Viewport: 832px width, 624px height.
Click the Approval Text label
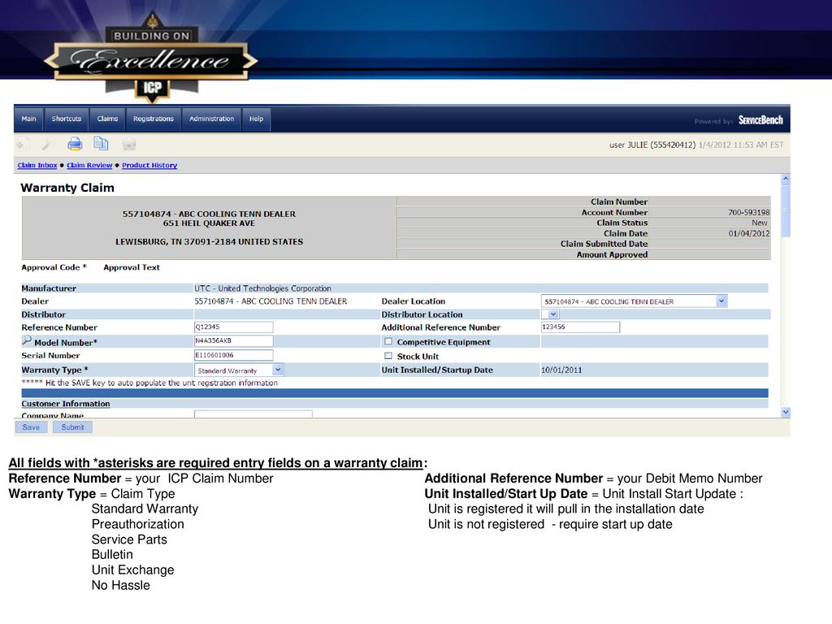[x=132, y=267]
